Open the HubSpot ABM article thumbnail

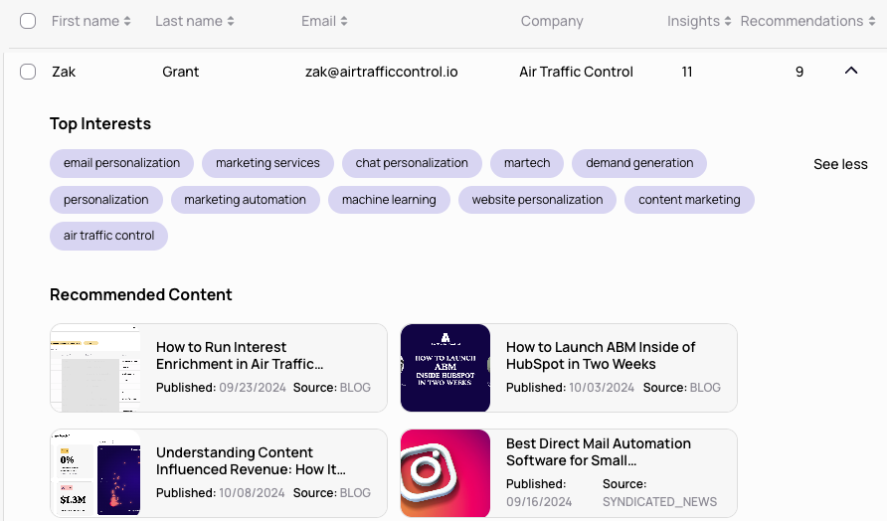click(445, 368)
